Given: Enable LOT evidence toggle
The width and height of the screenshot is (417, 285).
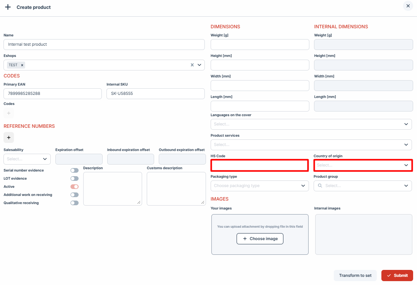Looking at the screenshot, I should click(74, 179).
